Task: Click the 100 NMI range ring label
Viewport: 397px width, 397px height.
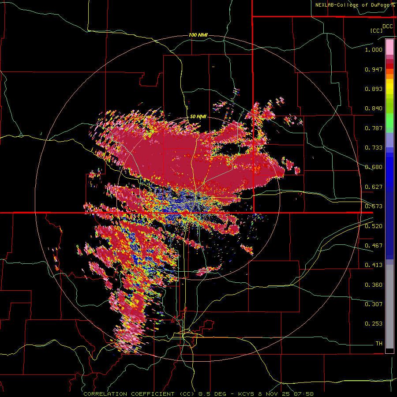Action: (x=198, y=35)
